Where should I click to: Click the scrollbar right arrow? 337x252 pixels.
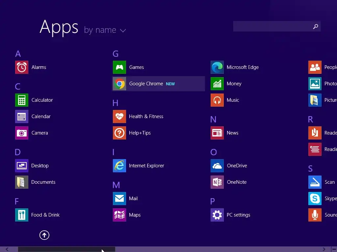click(324, 249)
